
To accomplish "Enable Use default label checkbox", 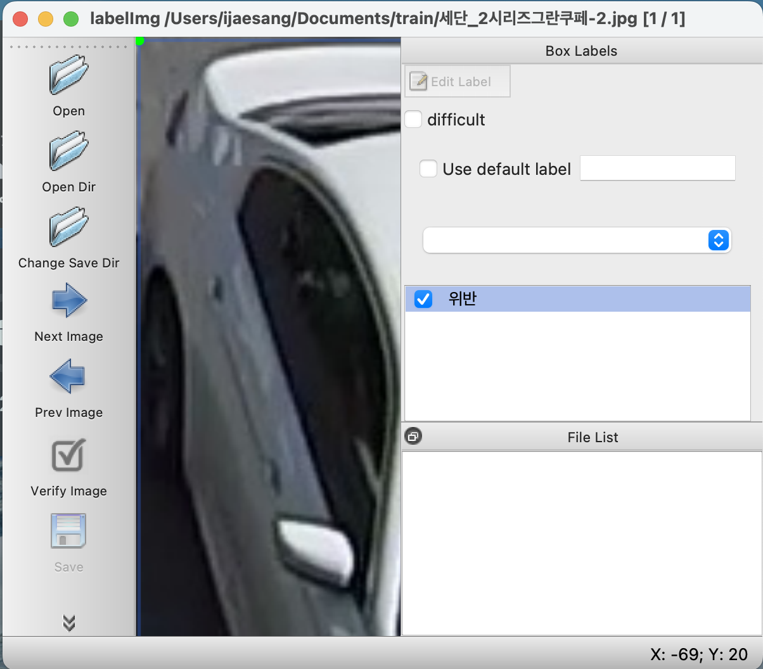I will [428, 169].
